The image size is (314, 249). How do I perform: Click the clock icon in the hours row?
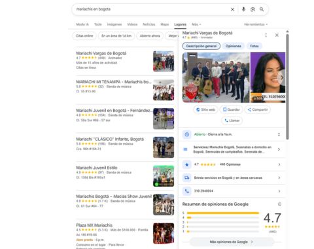pos(187,134)
